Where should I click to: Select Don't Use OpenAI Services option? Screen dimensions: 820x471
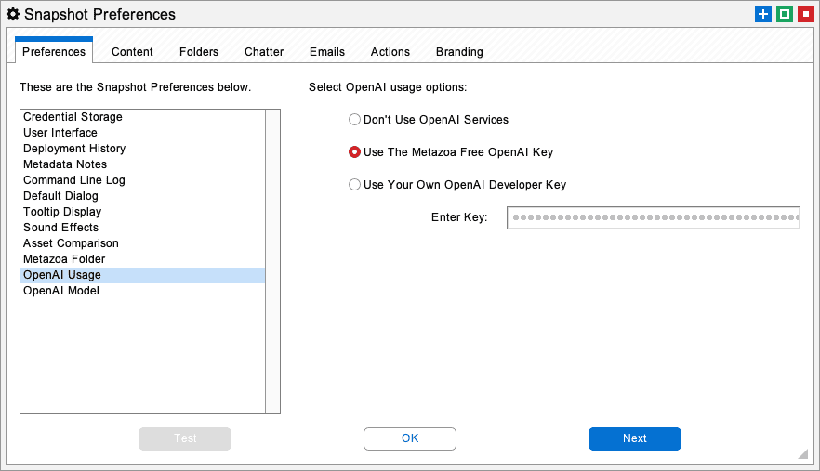429,120
